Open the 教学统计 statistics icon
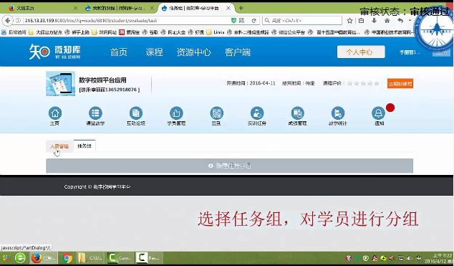The width and height of the screenshot is (454, 266). click(338, 113)
